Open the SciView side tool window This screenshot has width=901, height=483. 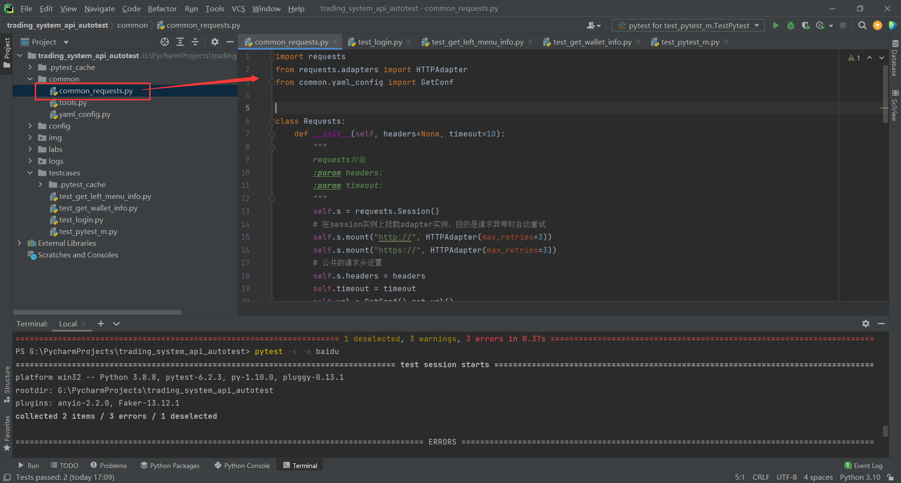click(x=894, y=106)
